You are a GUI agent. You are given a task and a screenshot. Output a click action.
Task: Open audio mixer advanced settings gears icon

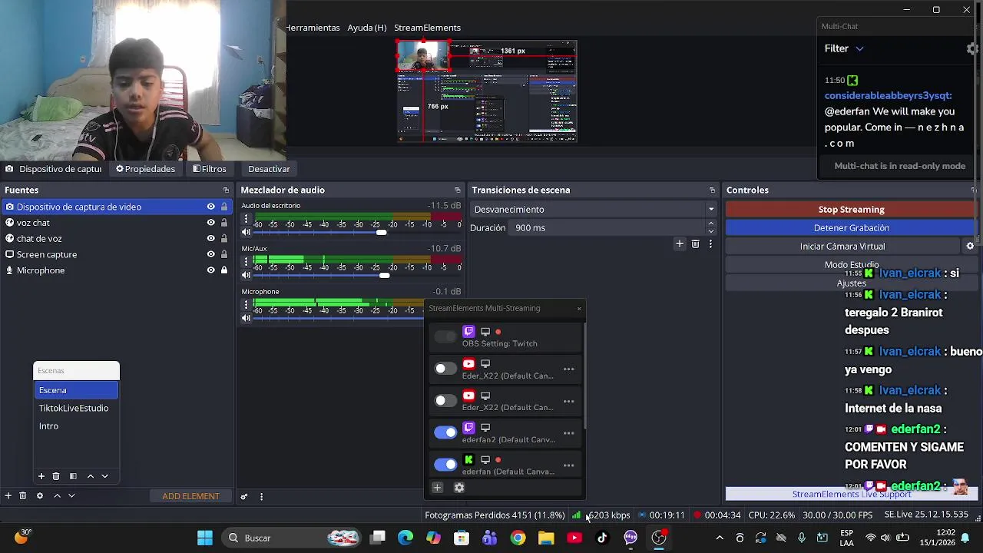click(244, 496)
